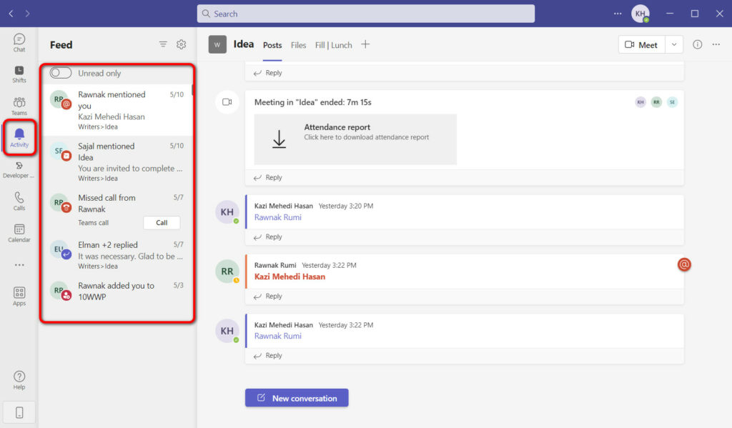Click the Reply link at top of posts
The height and width of the screenshot is (428, 732).
(269, 73)
